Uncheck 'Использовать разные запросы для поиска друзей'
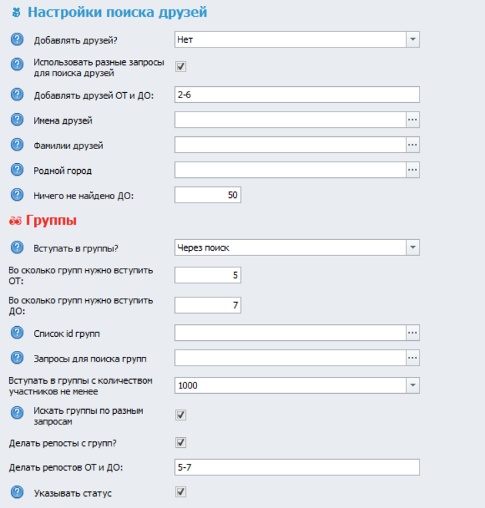Screen dimensions: 485x508 [x=180, y=66]
